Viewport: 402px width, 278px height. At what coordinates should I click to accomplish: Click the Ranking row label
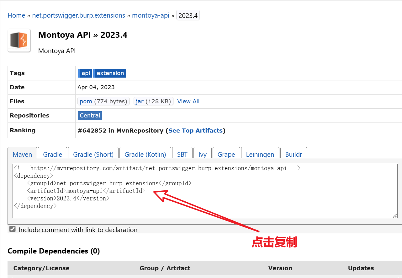(23, 130)
